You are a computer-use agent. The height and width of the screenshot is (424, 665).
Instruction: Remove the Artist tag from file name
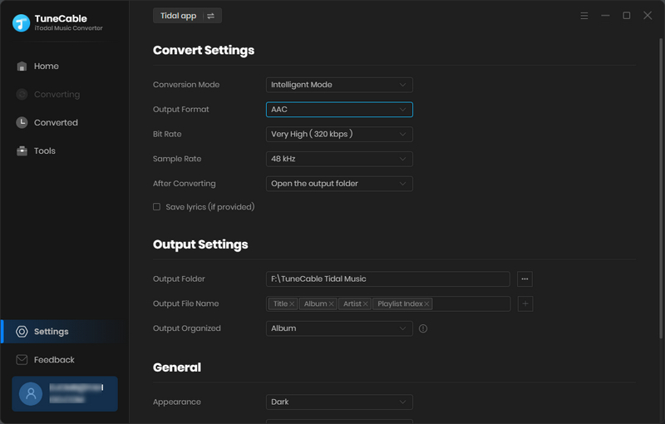click(x=365, y=304)
